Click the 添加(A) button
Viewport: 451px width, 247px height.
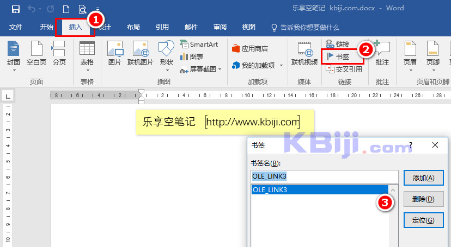423,178
